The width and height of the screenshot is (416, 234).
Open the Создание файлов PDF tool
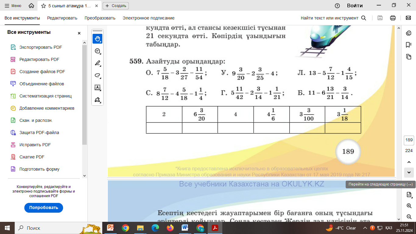42,72
